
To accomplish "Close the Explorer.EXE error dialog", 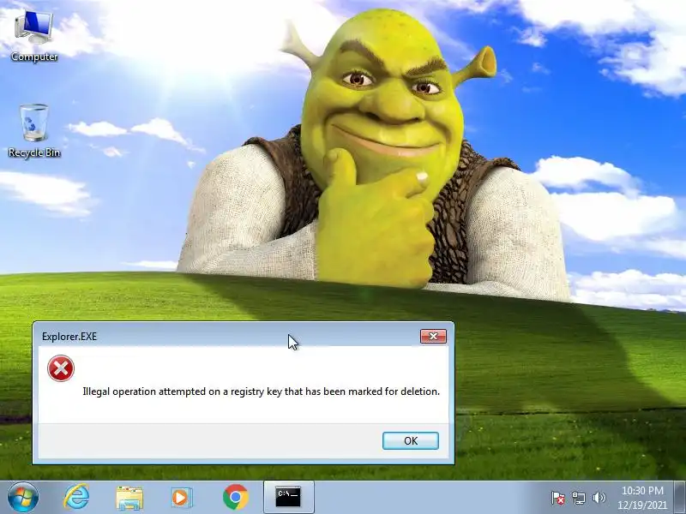I will (433, 336).
